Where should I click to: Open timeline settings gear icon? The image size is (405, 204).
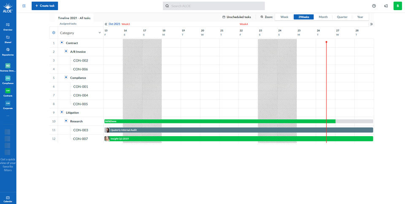[x=54, y=33]
